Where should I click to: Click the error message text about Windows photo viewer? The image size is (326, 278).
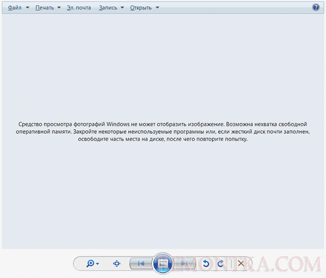[163, 132]
